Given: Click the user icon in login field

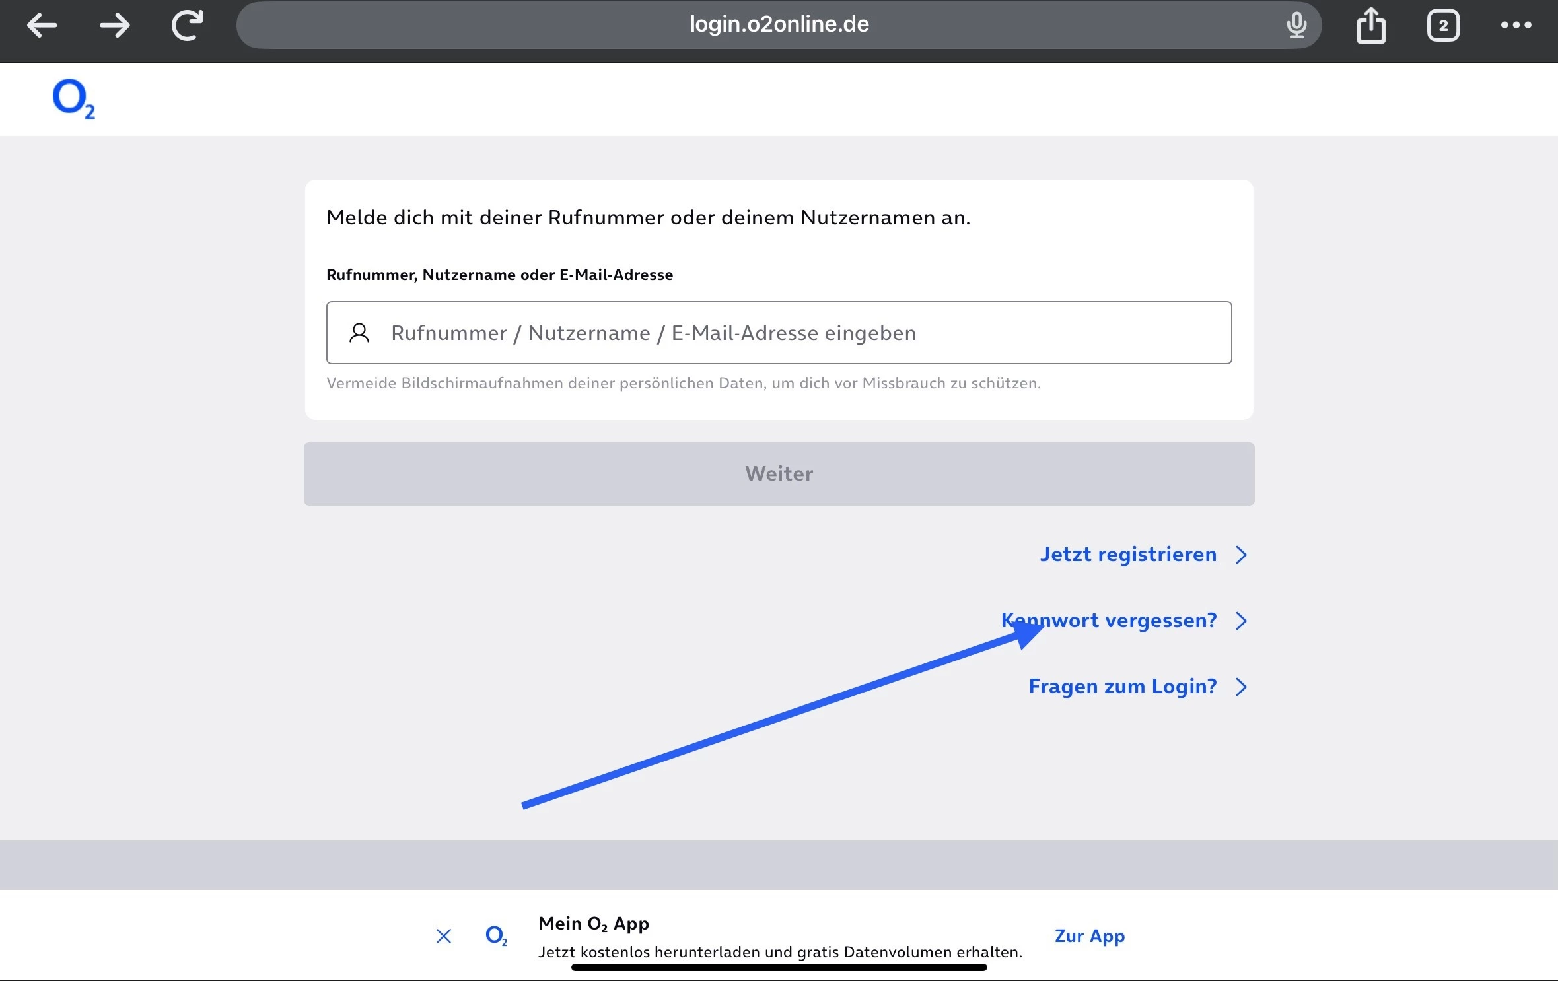Looking at the screenshot, I should 359,333.
